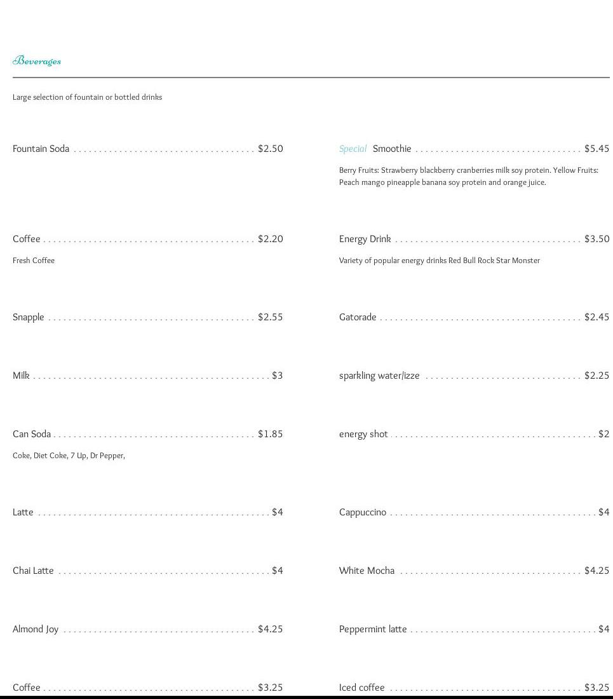Click the $5.45 Smoothie price
This screenshot has height=699, width=613.
click(596, 149)
